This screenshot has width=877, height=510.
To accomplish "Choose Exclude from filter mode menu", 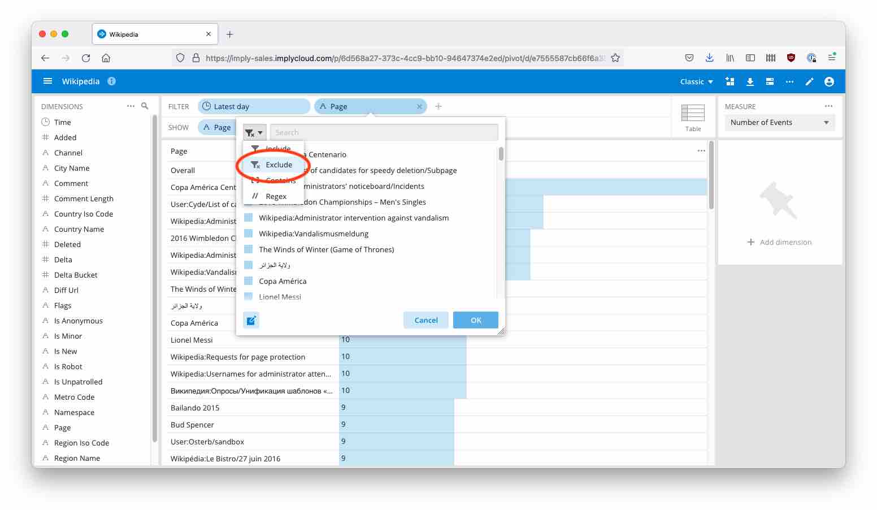I will 273,165.
